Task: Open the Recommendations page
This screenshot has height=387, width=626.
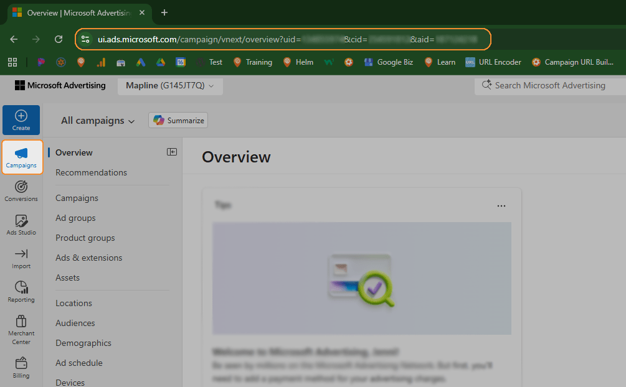Action: [90, 172]
